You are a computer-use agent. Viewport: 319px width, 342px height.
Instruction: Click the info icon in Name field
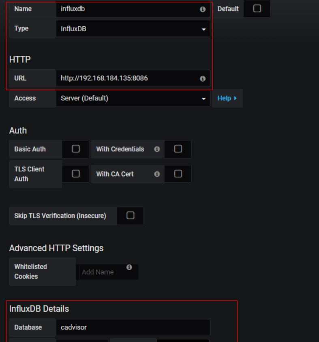tap(203, 9)
